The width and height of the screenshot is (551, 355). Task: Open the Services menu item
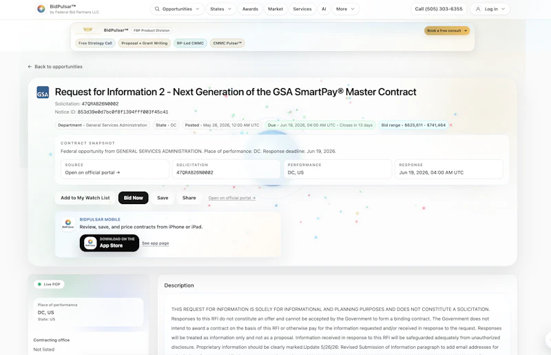tap(302, 9)
